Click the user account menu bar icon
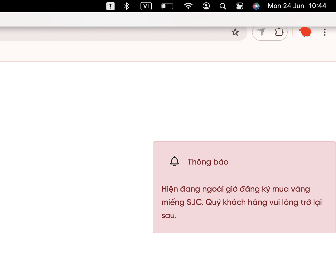 pos(206,6)
